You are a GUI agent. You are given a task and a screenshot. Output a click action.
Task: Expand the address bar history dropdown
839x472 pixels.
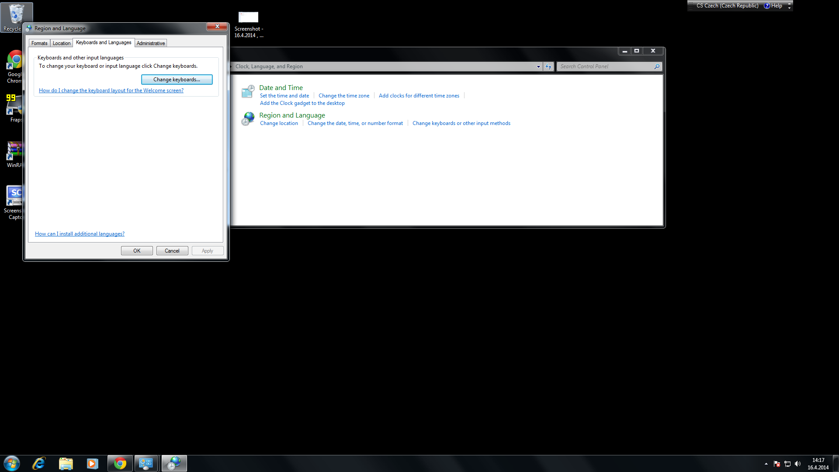(538, 66)
